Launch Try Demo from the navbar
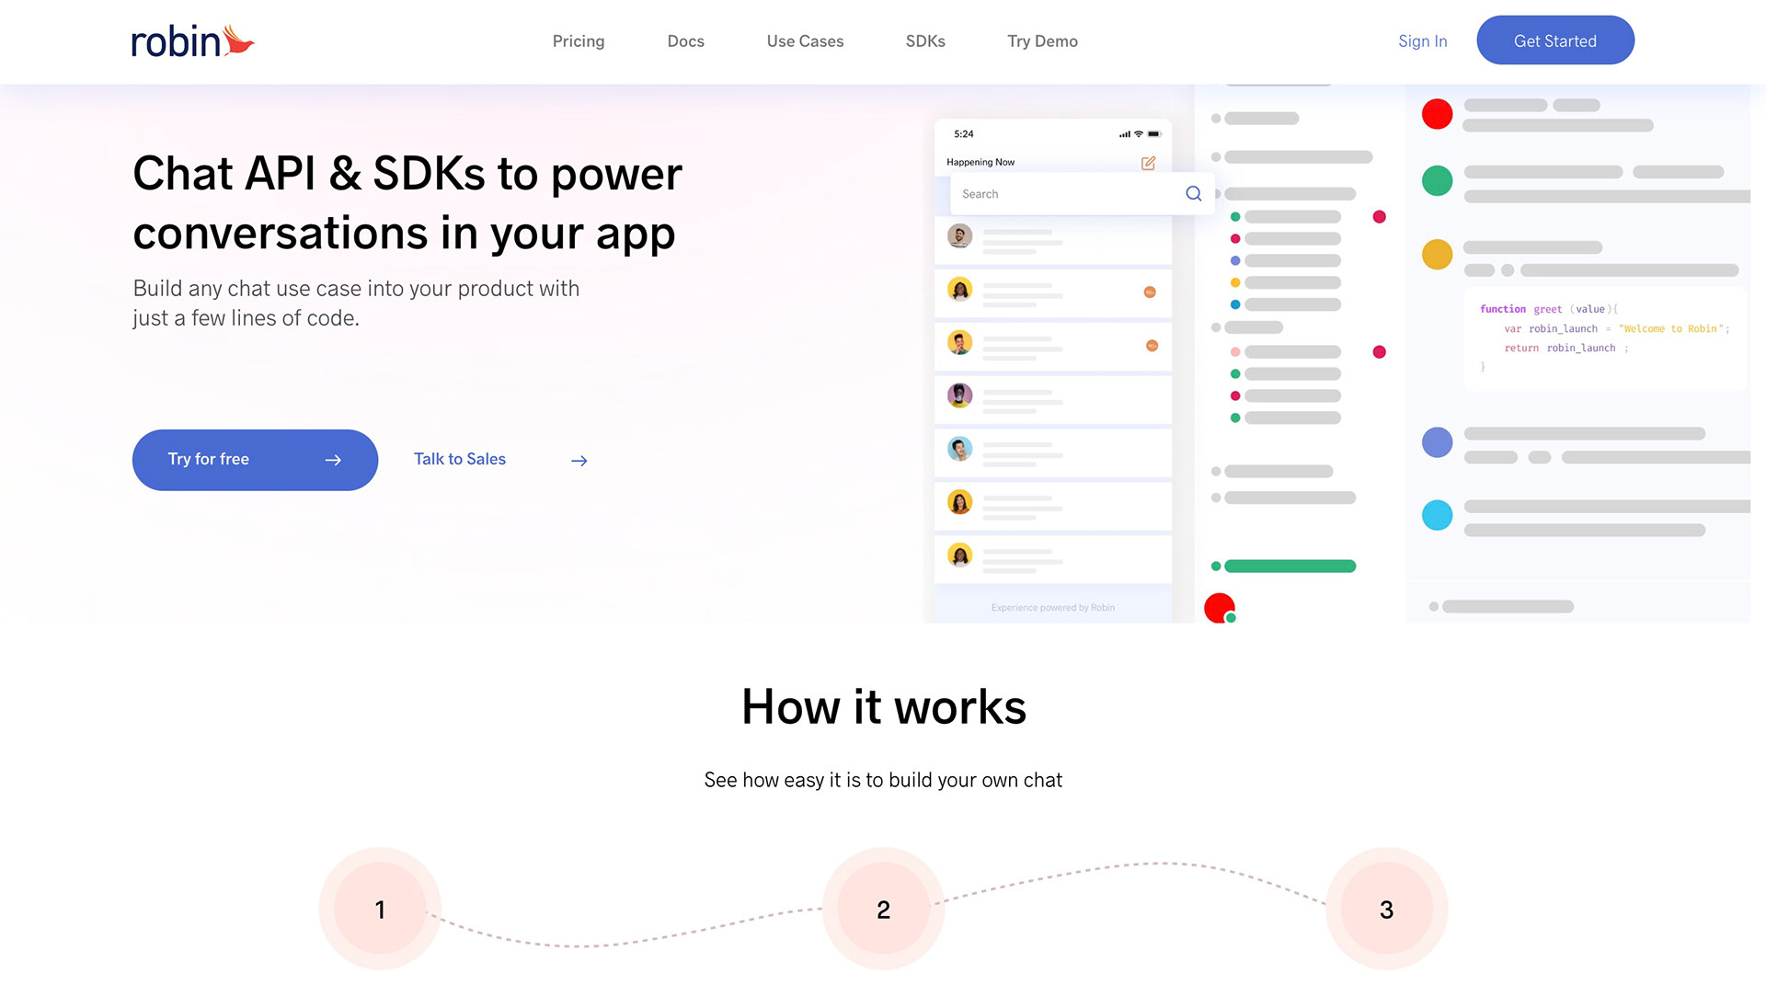 pyautogui.click(x=1042, y=41)
